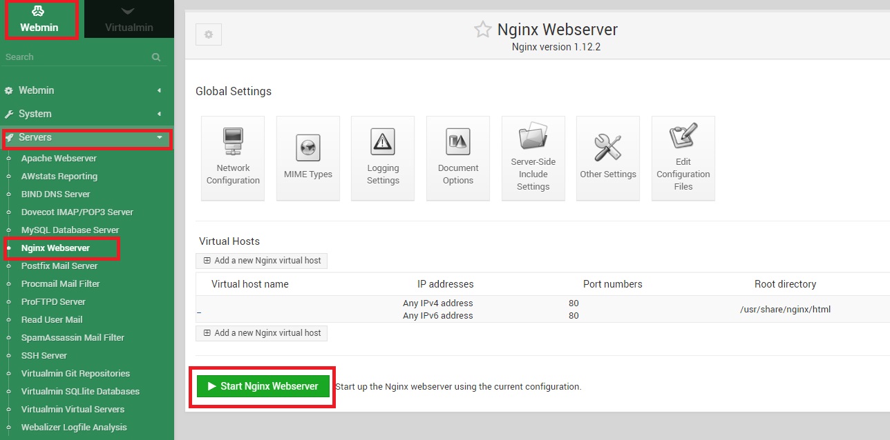
Task: Open Read User Mail module
Action: click(x=52, y=320)
